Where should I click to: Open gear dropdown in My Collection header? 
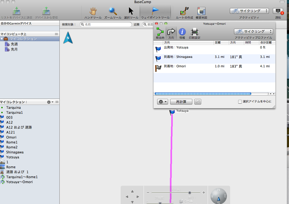(x=50, y=102)
